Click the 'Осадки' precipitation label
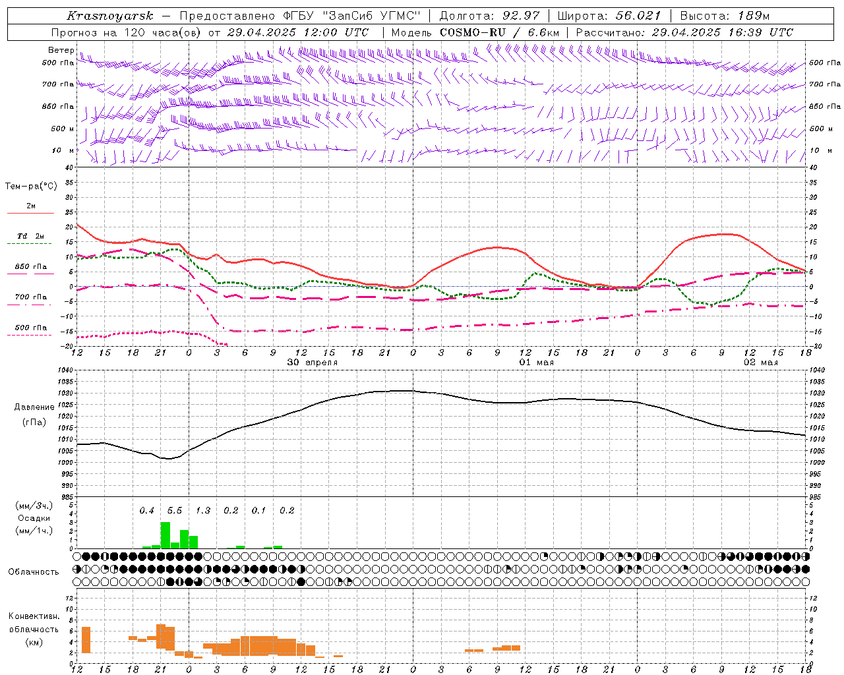This screenshot has height=675, width=844. pyautogui.click(x=34, y=518)
